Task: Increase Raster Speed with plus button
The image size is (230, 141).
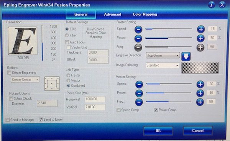Action: pyautogui.click(x=201, y=29)
